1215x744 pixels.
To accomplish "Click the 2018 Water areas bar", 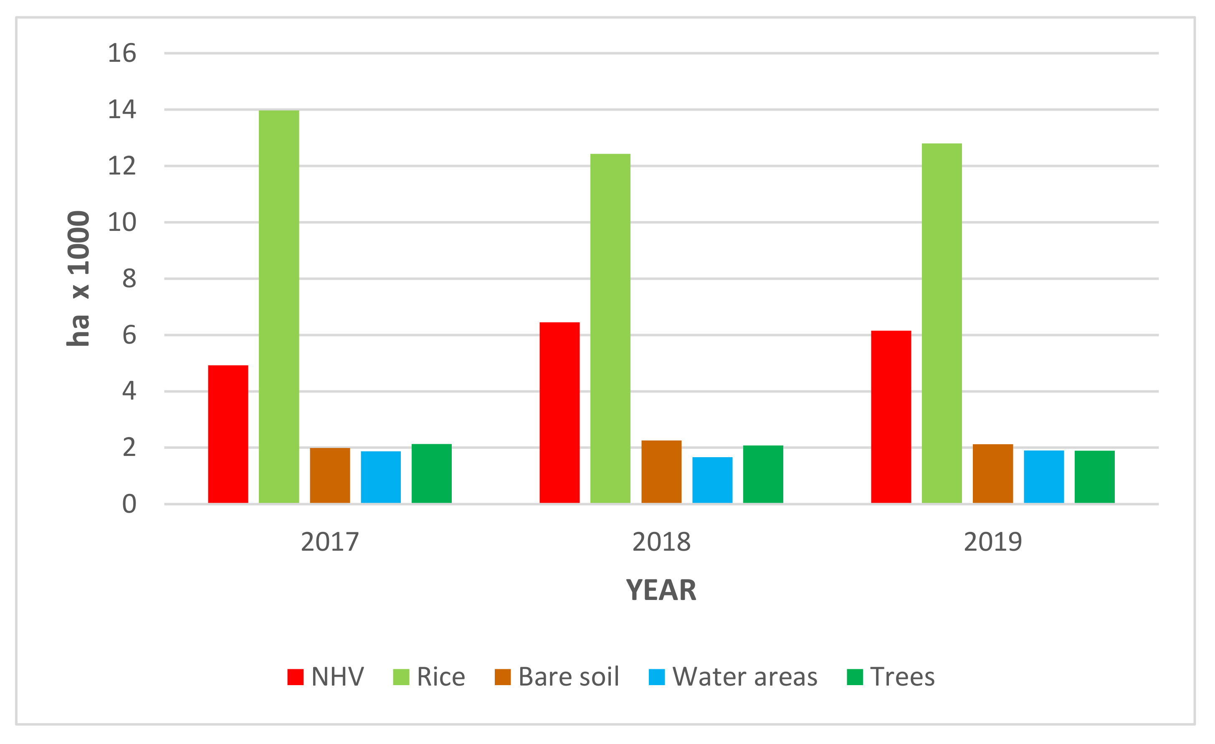I will (x=712, y=480).
